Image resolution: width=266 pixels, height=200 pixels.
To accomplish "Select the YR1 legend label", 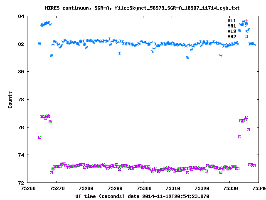I will point(232,26).
